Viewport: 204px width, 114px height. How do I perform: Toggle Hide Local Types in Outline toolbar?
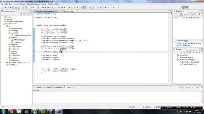[199, 52]
